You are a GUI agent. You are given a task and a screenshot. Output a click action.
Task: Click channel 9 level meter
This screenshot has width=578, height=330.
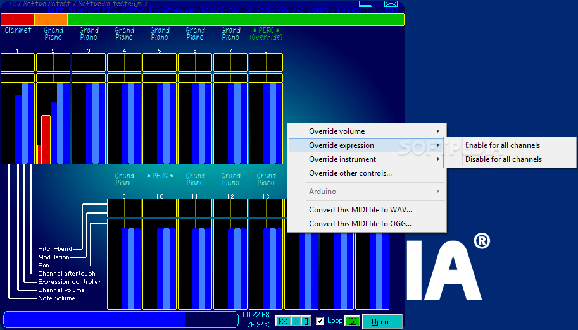pyautogui.click(x=124, y=269)
